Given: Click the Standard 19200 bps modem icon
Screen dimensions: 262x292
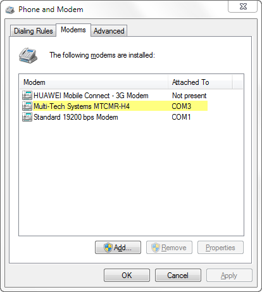Looking at the screenshot, I should pyautogui.click(x=27, y=117).
